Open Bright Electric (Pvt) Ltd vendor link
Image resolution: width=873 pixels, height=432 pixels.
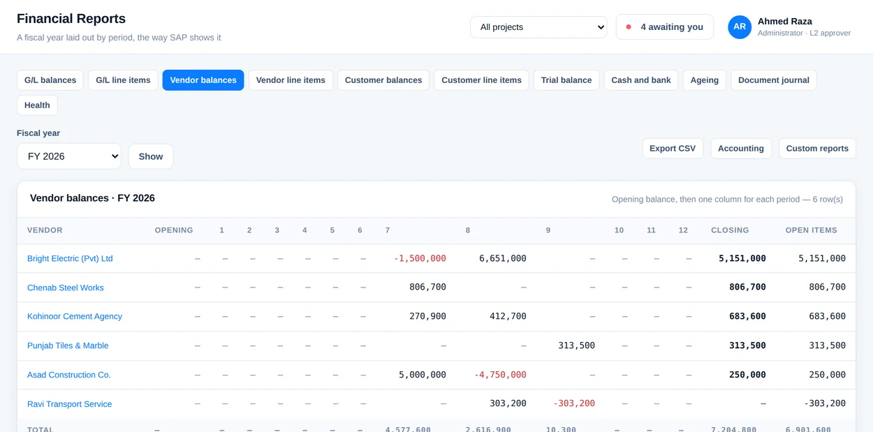point(70,258)
